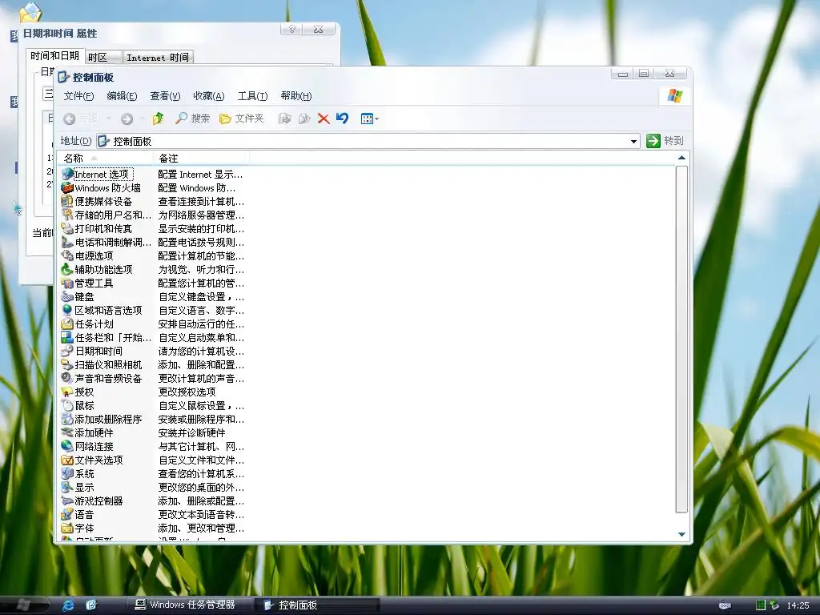Open the Views dropdown toolbar button
820x615 pixels.
point(370,119)
